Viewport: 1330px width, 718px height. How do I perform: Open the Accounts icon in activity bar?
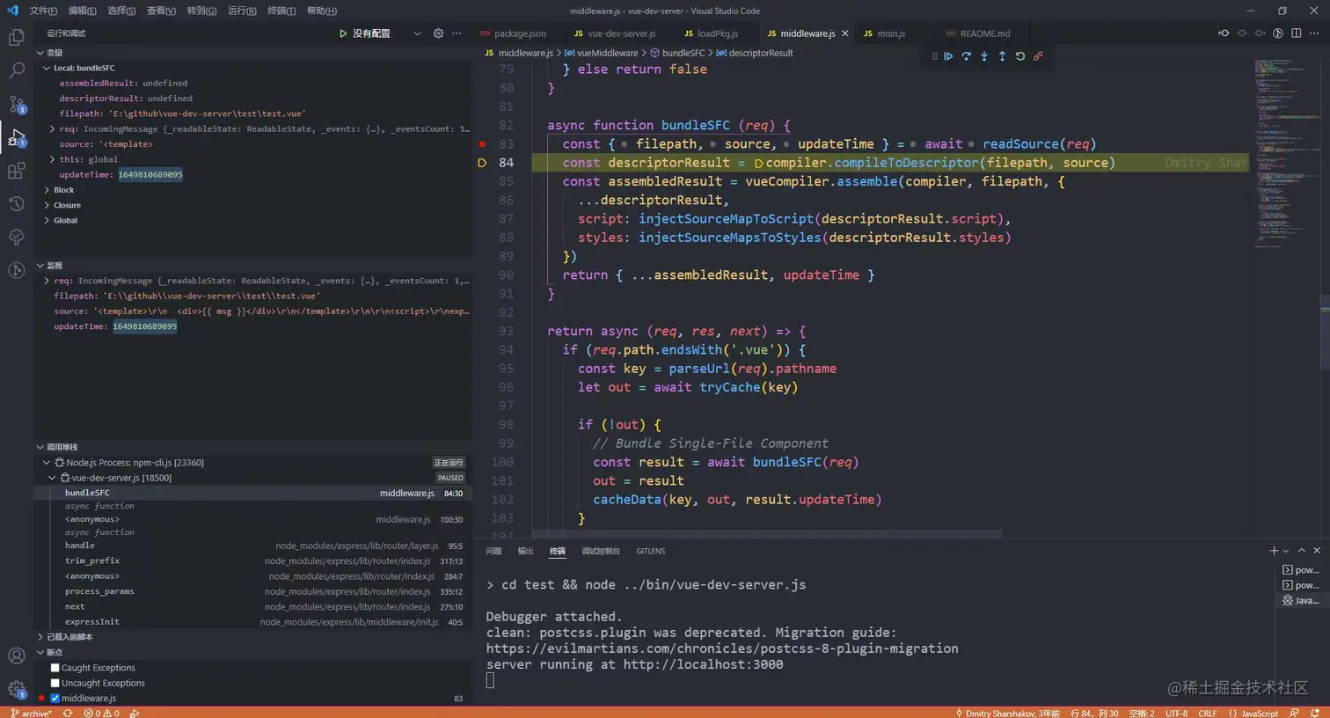click(x=16, y=656)
